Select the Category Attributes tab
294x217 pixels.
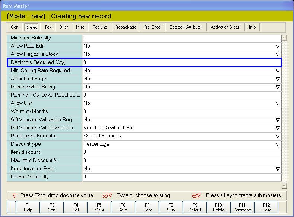pos(186,27)
